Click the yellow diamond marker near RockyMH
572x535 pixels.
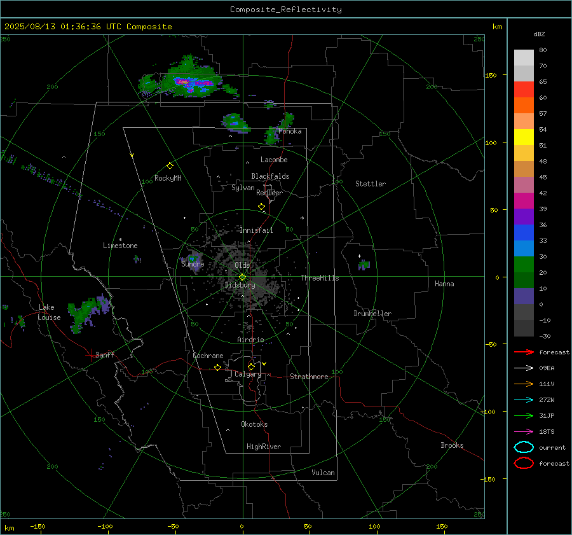[170, 166]
